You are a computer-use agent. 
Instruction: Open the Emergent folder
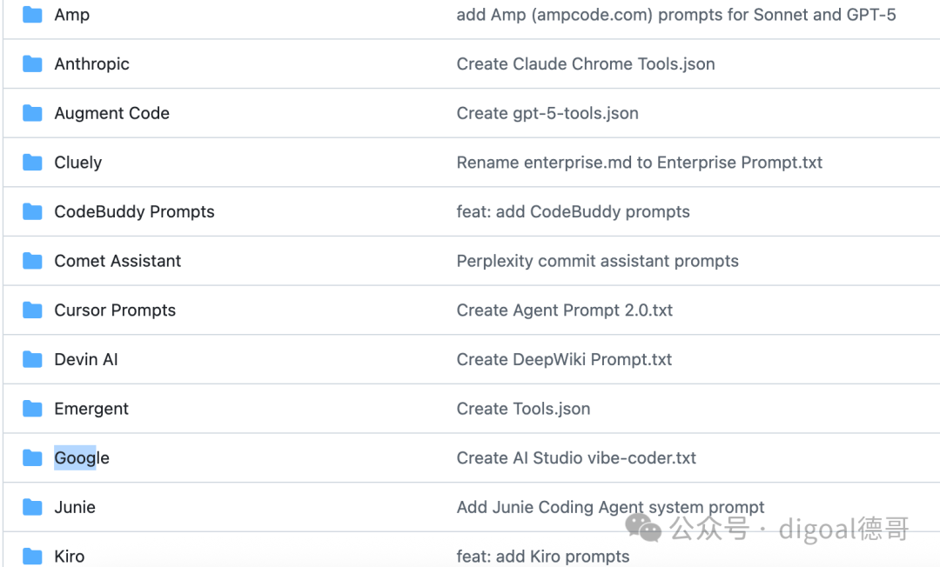point(91,409)
